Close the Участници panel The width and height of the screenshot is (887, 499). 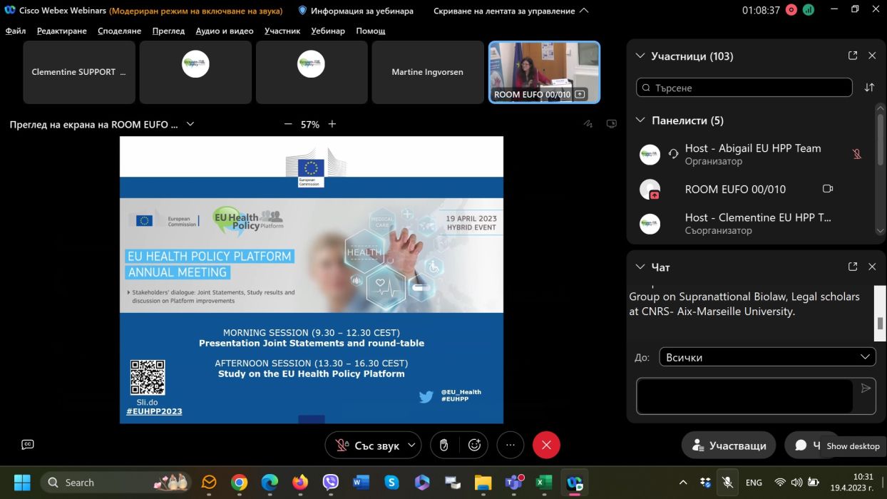(872, 56)
